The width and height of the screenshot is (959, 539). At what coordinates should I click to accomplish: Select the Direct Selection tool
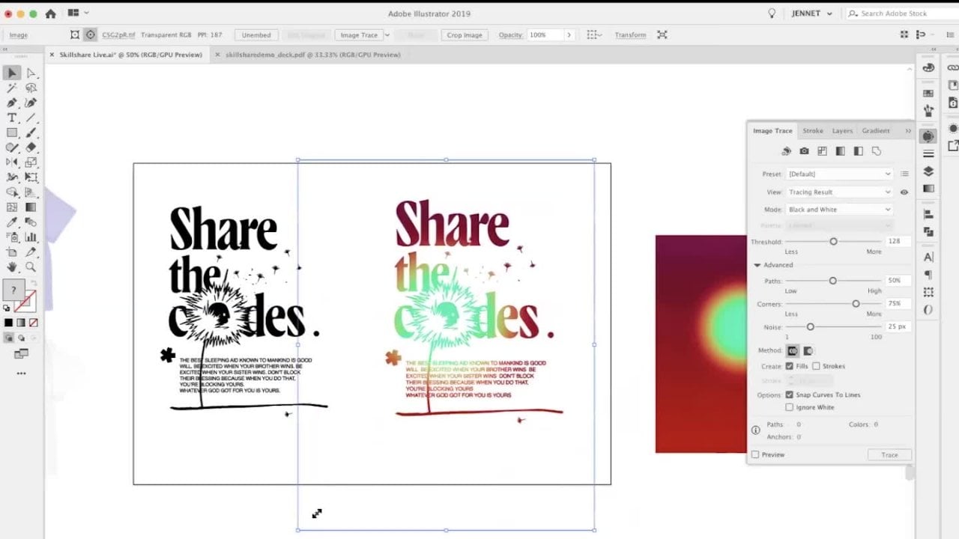tap(31, 73)
